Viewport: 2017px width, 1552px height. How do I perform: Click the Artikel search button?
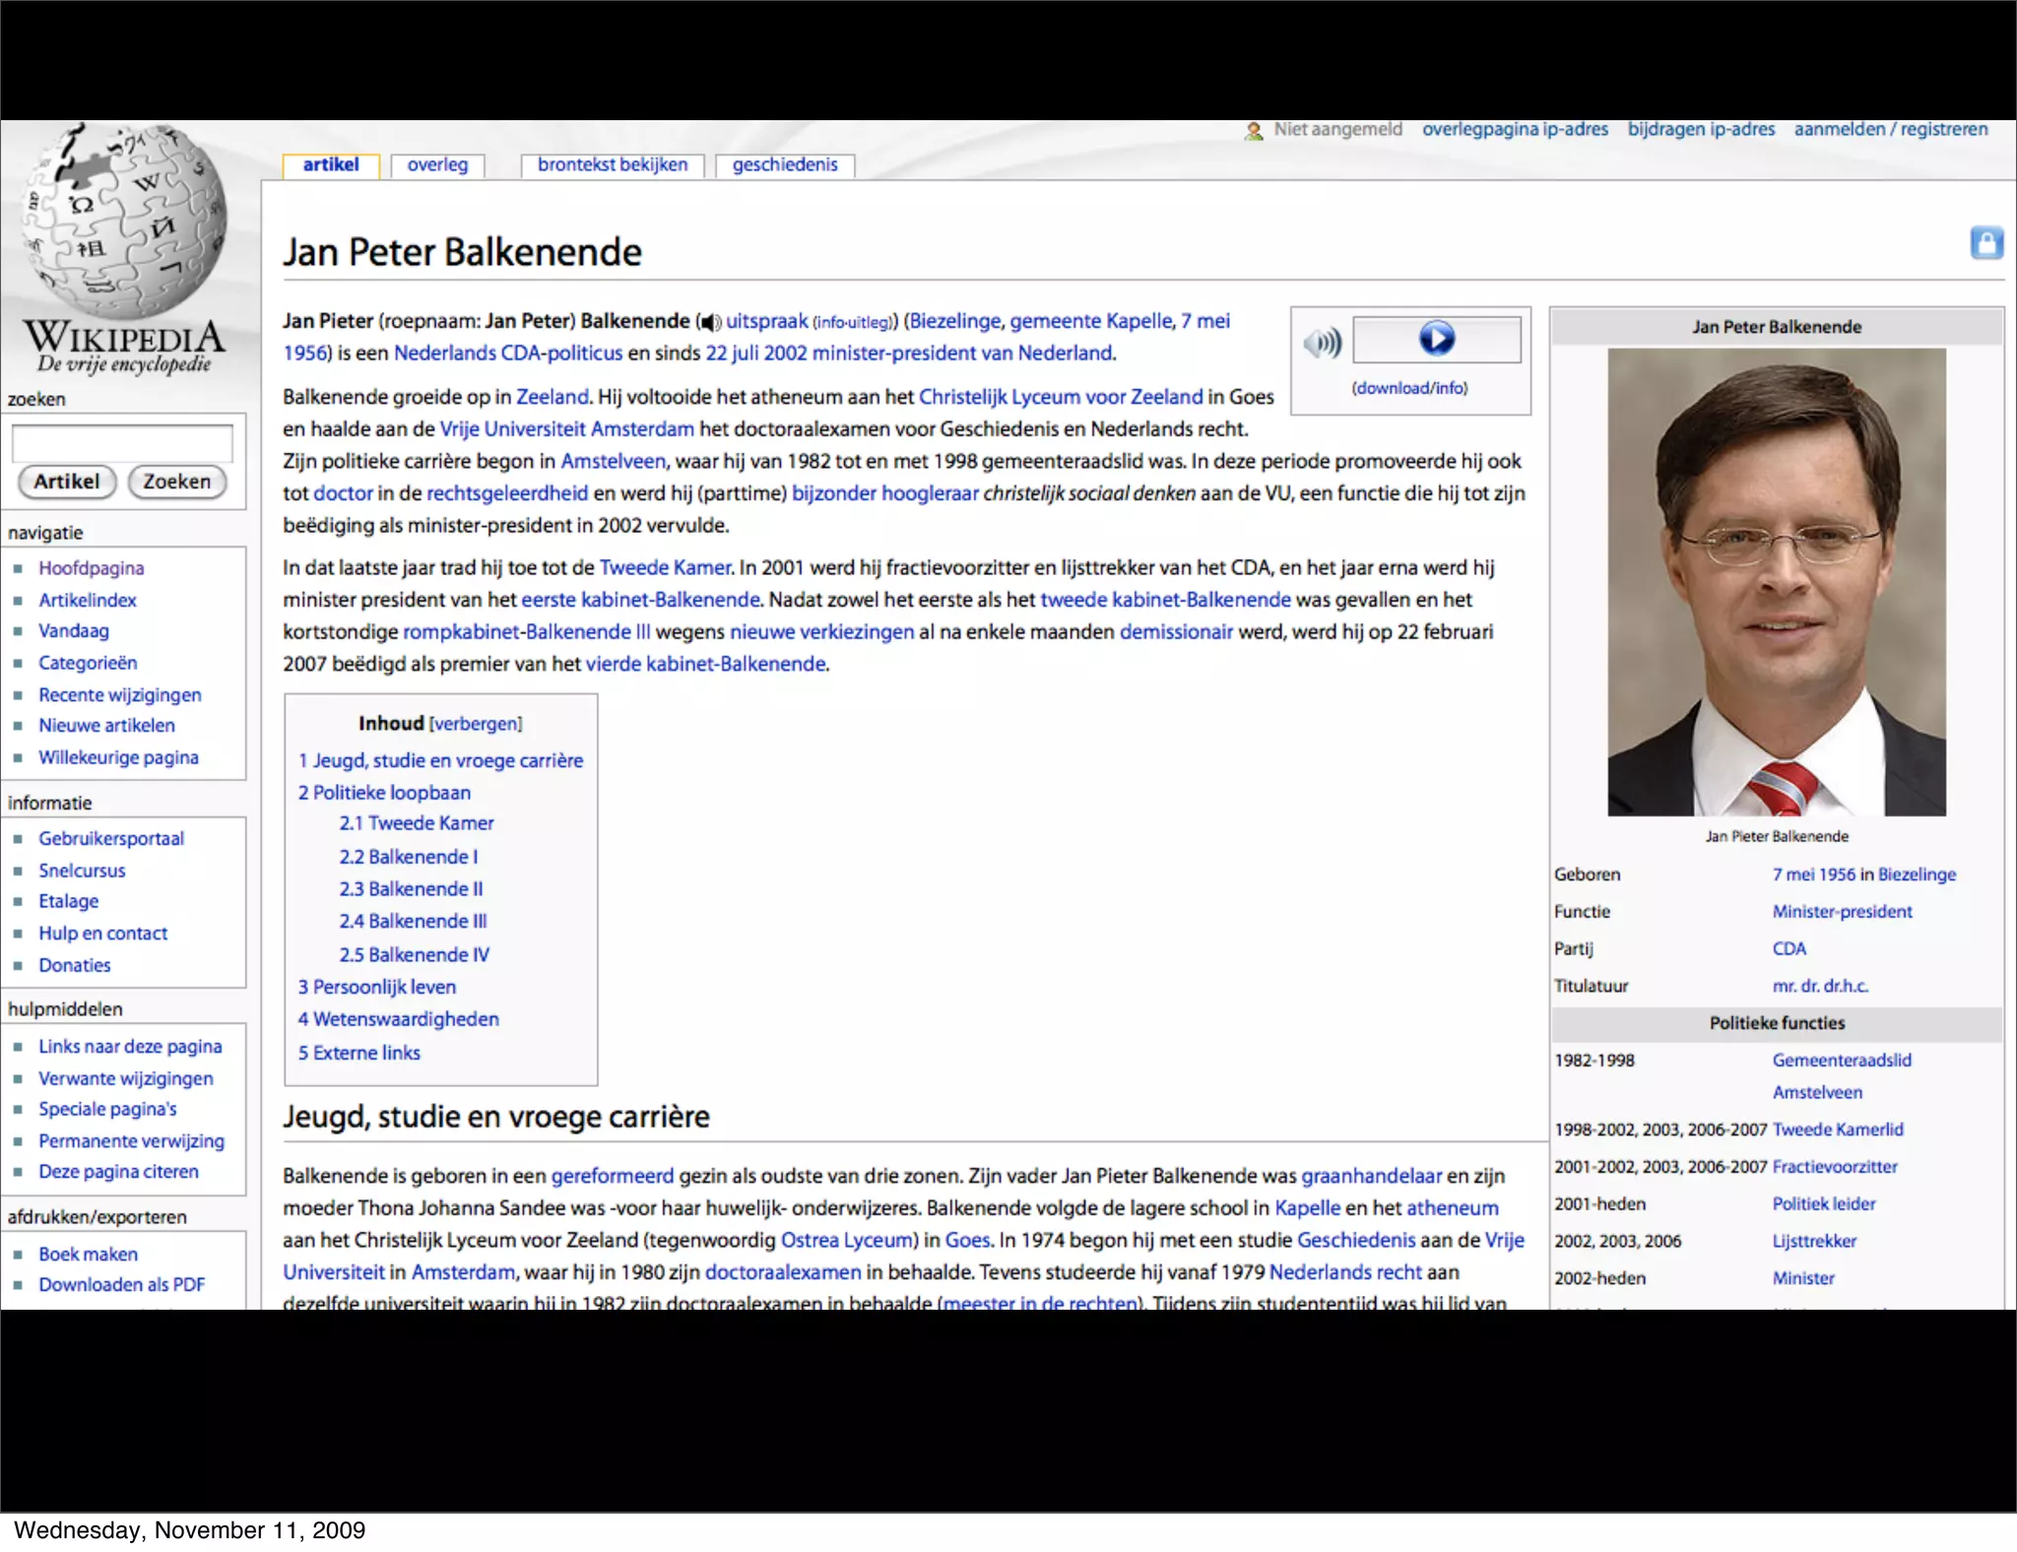pyautogui.click(x=67, y=482)
